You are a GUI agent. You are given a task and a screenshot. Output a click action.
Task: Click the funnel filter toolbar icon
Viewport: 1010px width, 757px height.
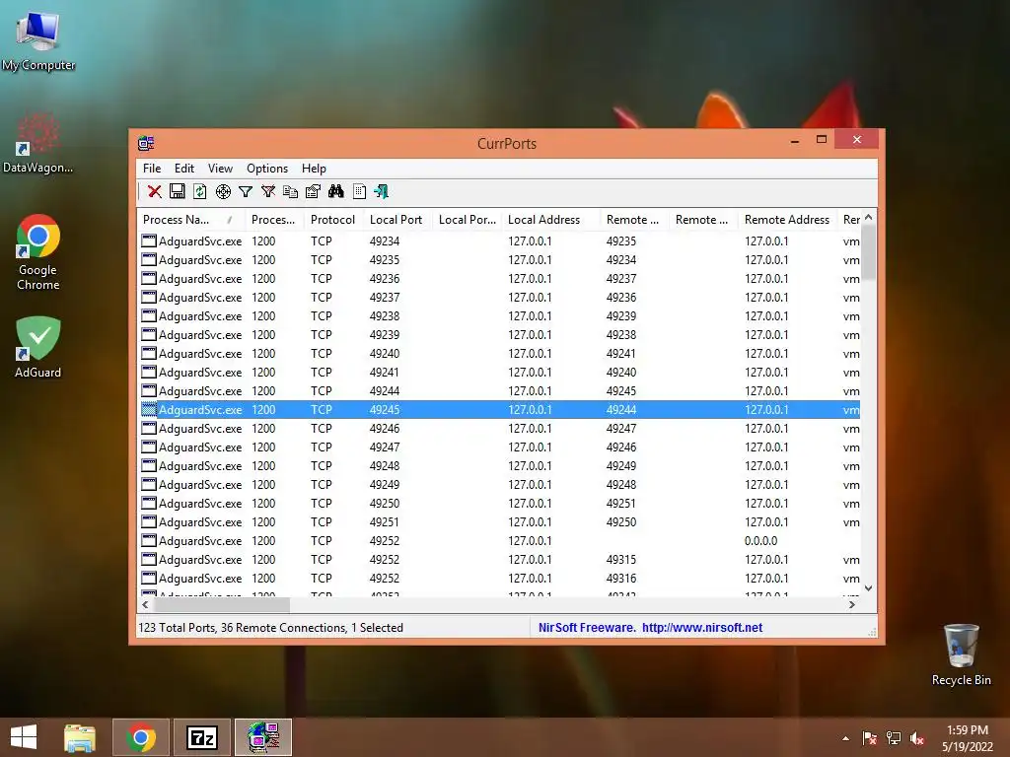click(246, 191)
